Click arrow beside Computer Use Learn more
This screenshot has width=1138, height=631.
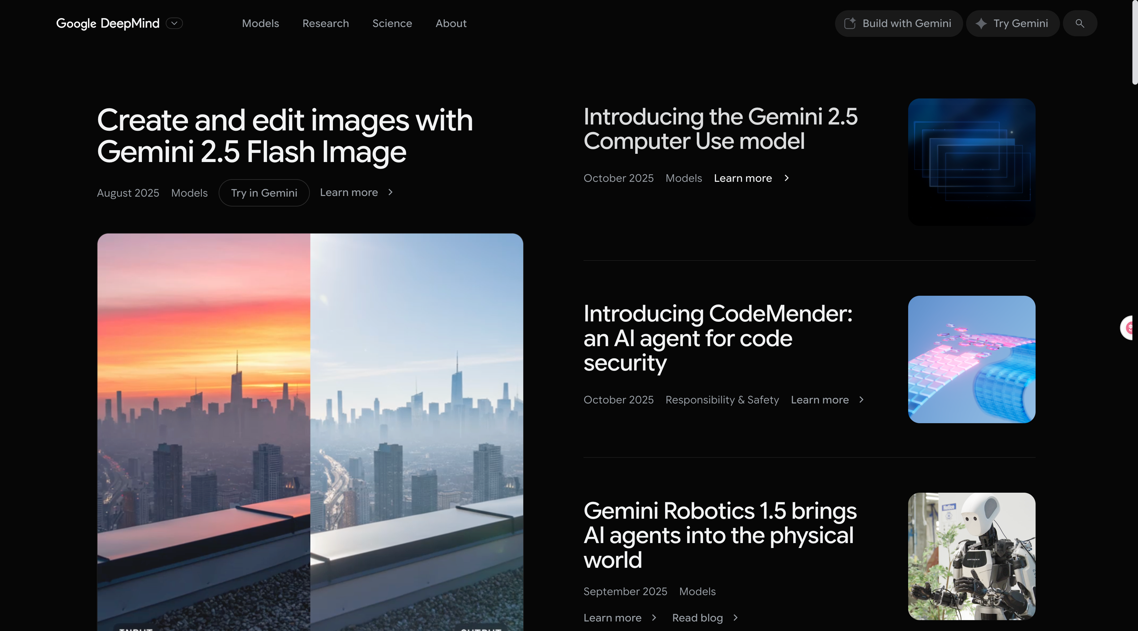(786, 178)
